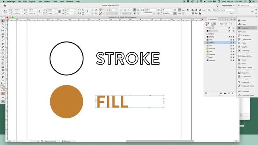Open the Table menu
Image resolution: width=258 pixels, height=145 pixels.
coord(55,2)
